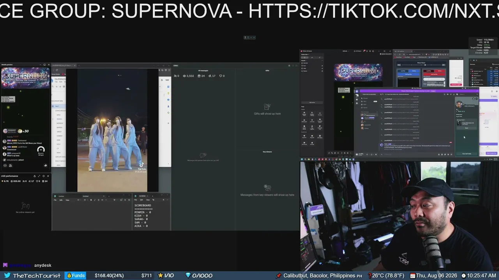Click the gift x30 icon in Mobile preview
The height and width of the screenshot is (280, 499).
[x=20, y=131]
